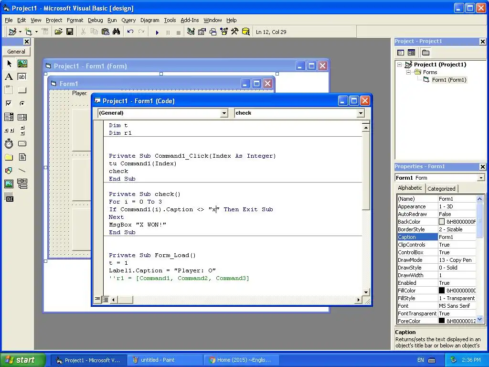Select the CommandButton tool in toolbox
489x367 pixels.
click(22, 90)
